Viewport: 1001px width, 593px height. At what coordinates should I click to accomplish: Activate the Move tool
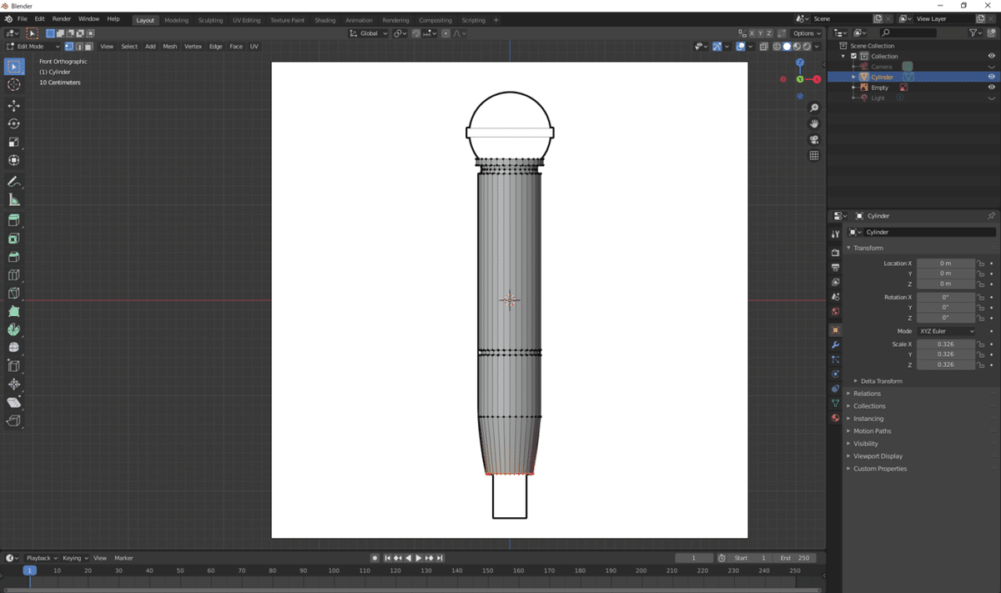click(x=13, y=105)
